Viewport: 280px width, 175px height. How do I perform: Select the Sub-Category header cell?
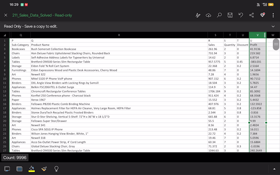[21, 45]
